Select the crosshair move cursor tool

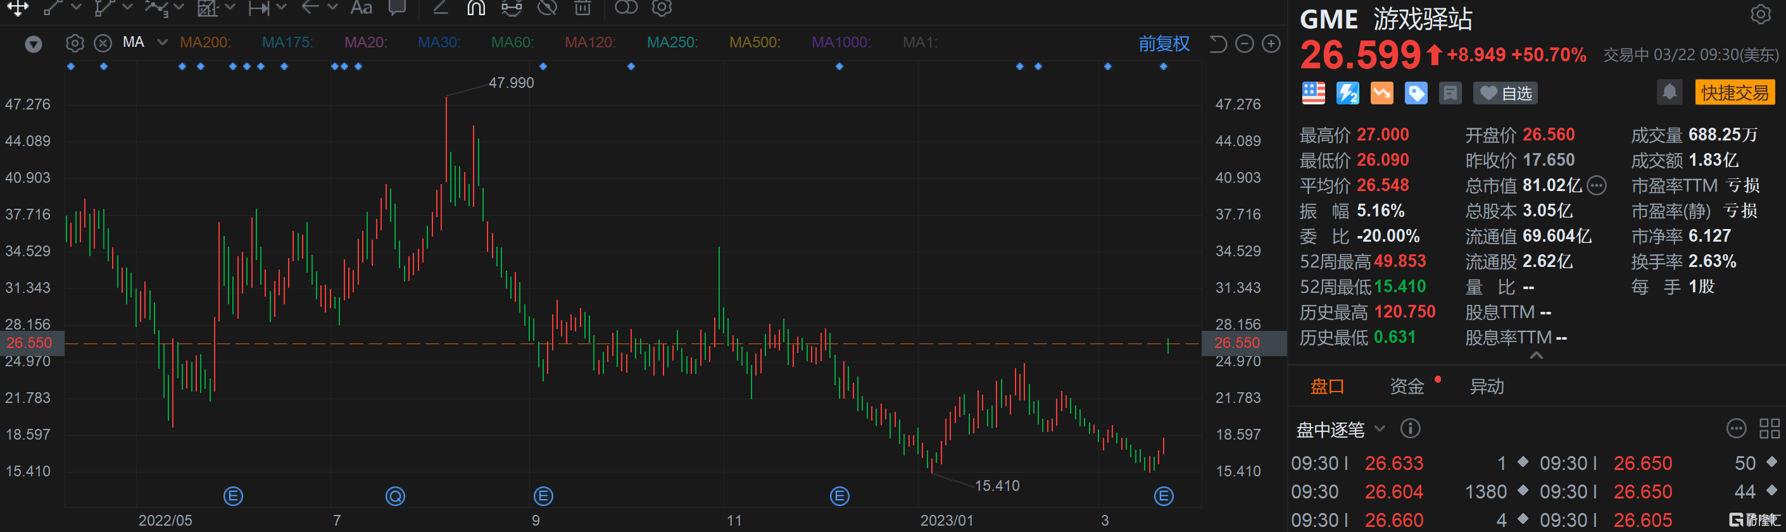point(17,8)
